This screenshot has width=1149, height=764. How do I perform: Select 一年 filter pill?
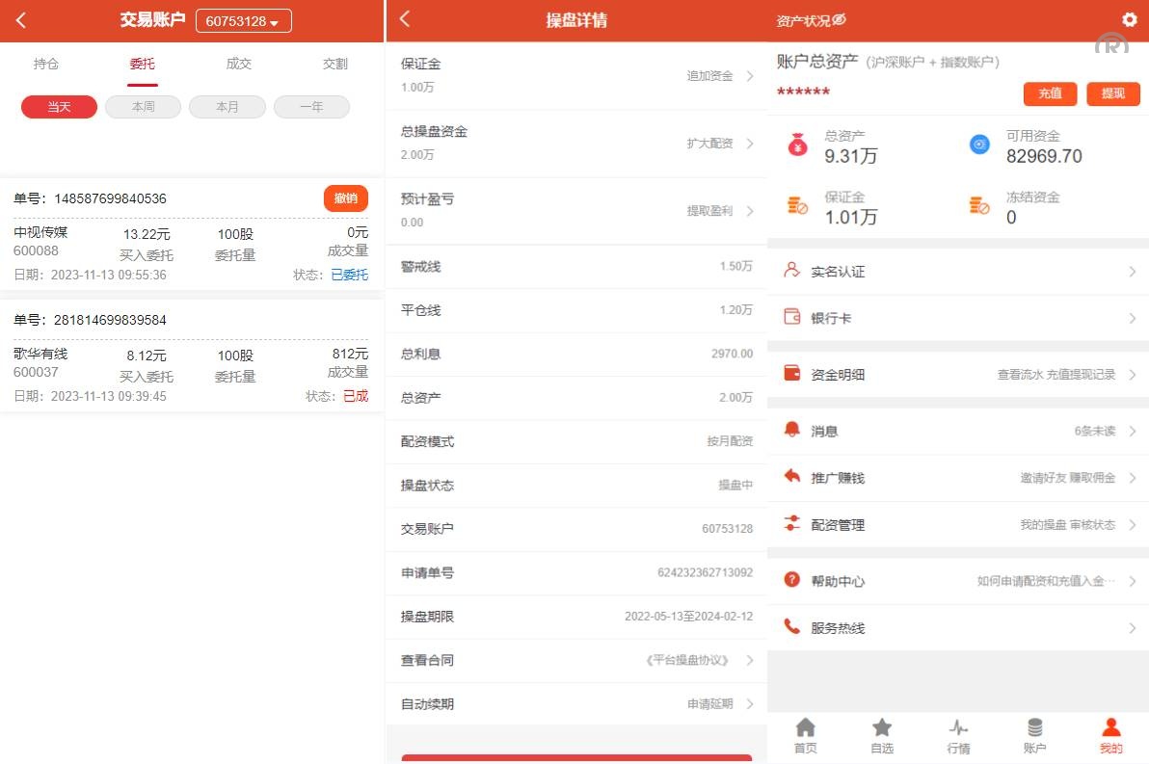click(x=311, y=107)
